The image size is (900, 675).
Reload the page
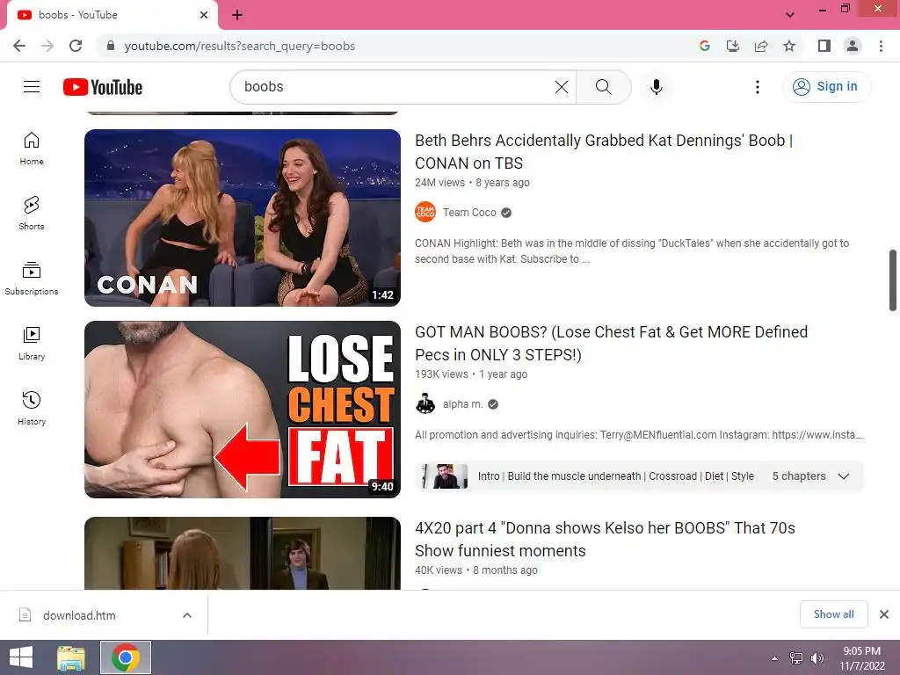(x=76, y=46)
